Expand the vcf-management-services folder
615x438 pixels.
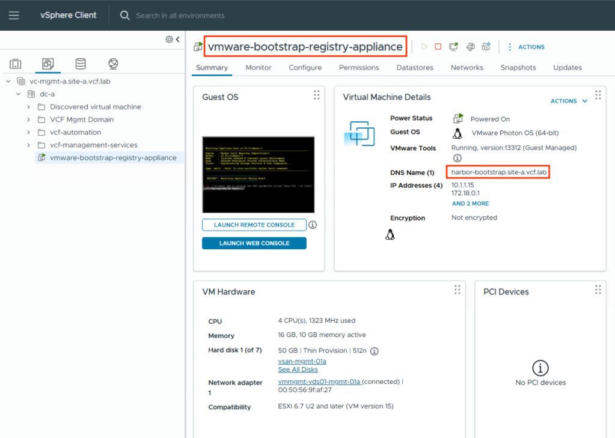click(x=29, y=145)
